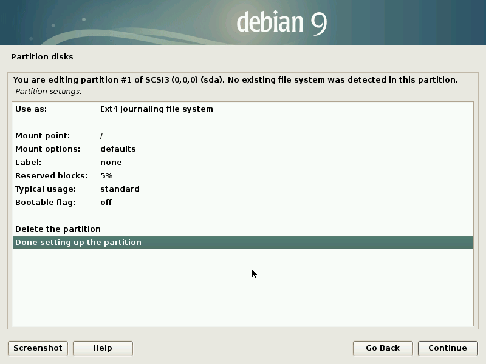
Task: Toggle the Bootable flag setting
Action: [45, 203]
